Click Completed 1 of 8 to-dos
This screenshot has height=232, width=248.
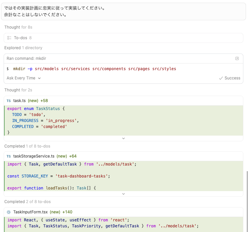pos(27,146)
